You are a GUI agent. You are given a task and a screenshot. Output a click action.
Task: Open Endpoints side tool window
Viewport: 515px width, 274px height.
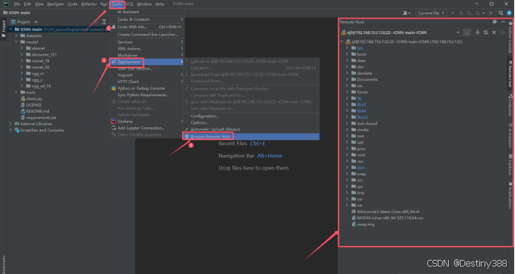[x=511, y=104]
